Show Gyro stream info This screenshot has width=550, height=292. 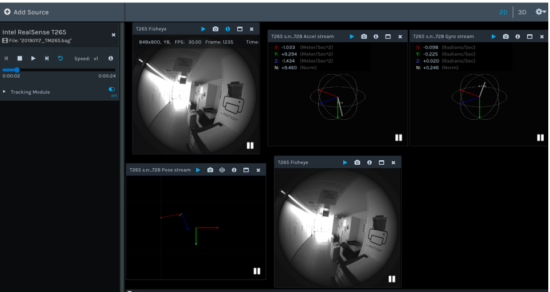(x=517, y=36)
